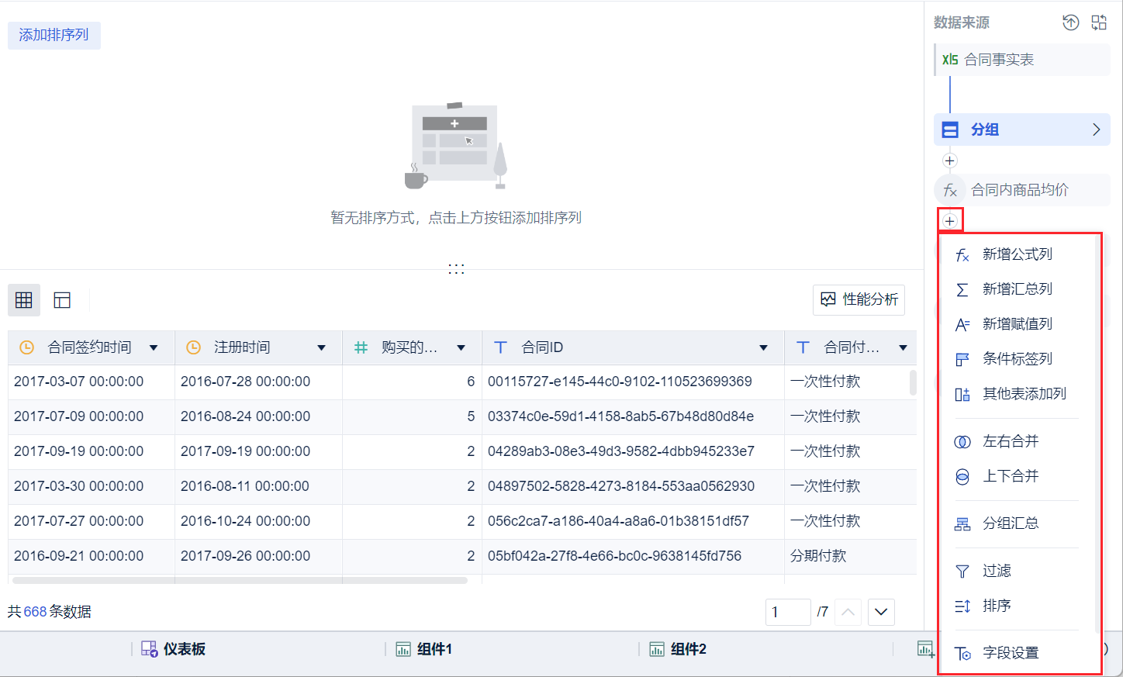This screenshot has height=677, width=1123.
Task: Choose 过滤 from the menu
Action: (x=1017, y=571)
